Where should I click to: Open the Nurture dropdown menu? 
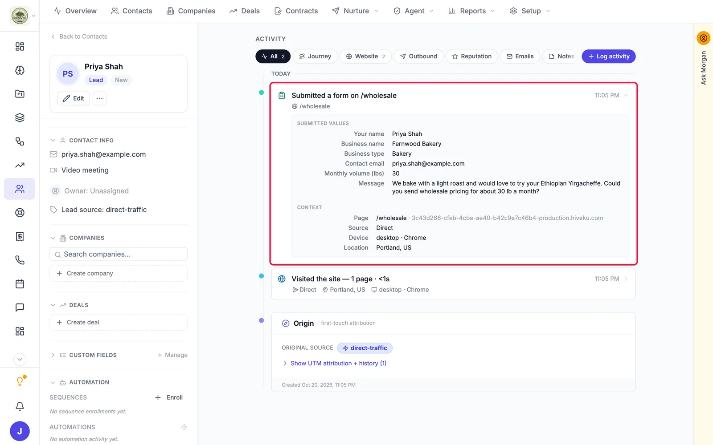356,11
